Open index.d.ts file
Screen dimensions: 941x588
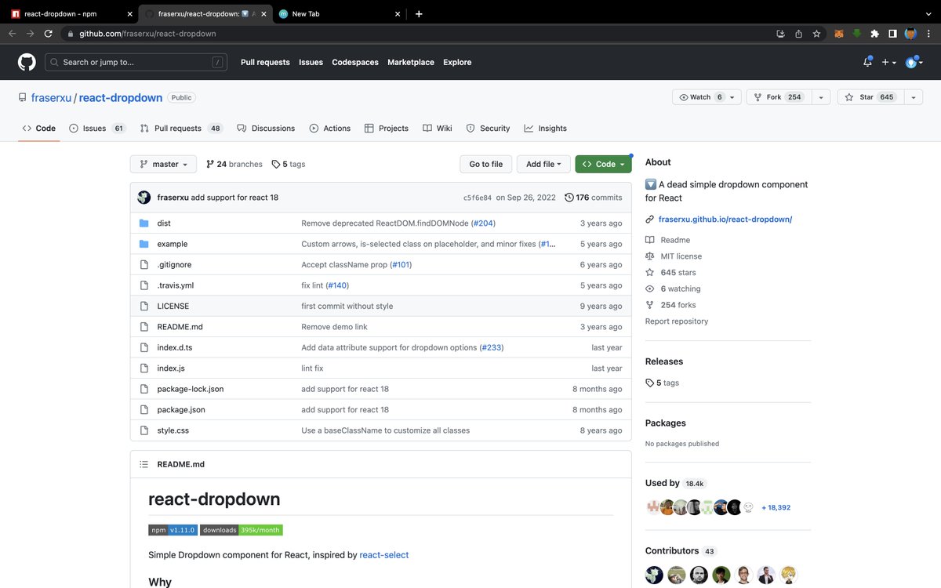(175, 347)
